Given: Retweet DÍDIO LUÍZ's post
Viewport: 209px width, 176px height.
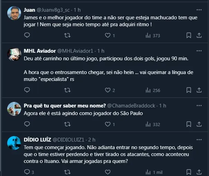Looking at the screenshot, I should pos(68,172).
